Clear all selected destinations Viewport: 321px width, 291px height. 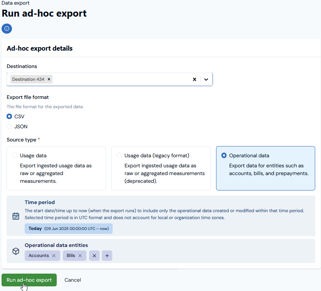click(x=194, y=79)
